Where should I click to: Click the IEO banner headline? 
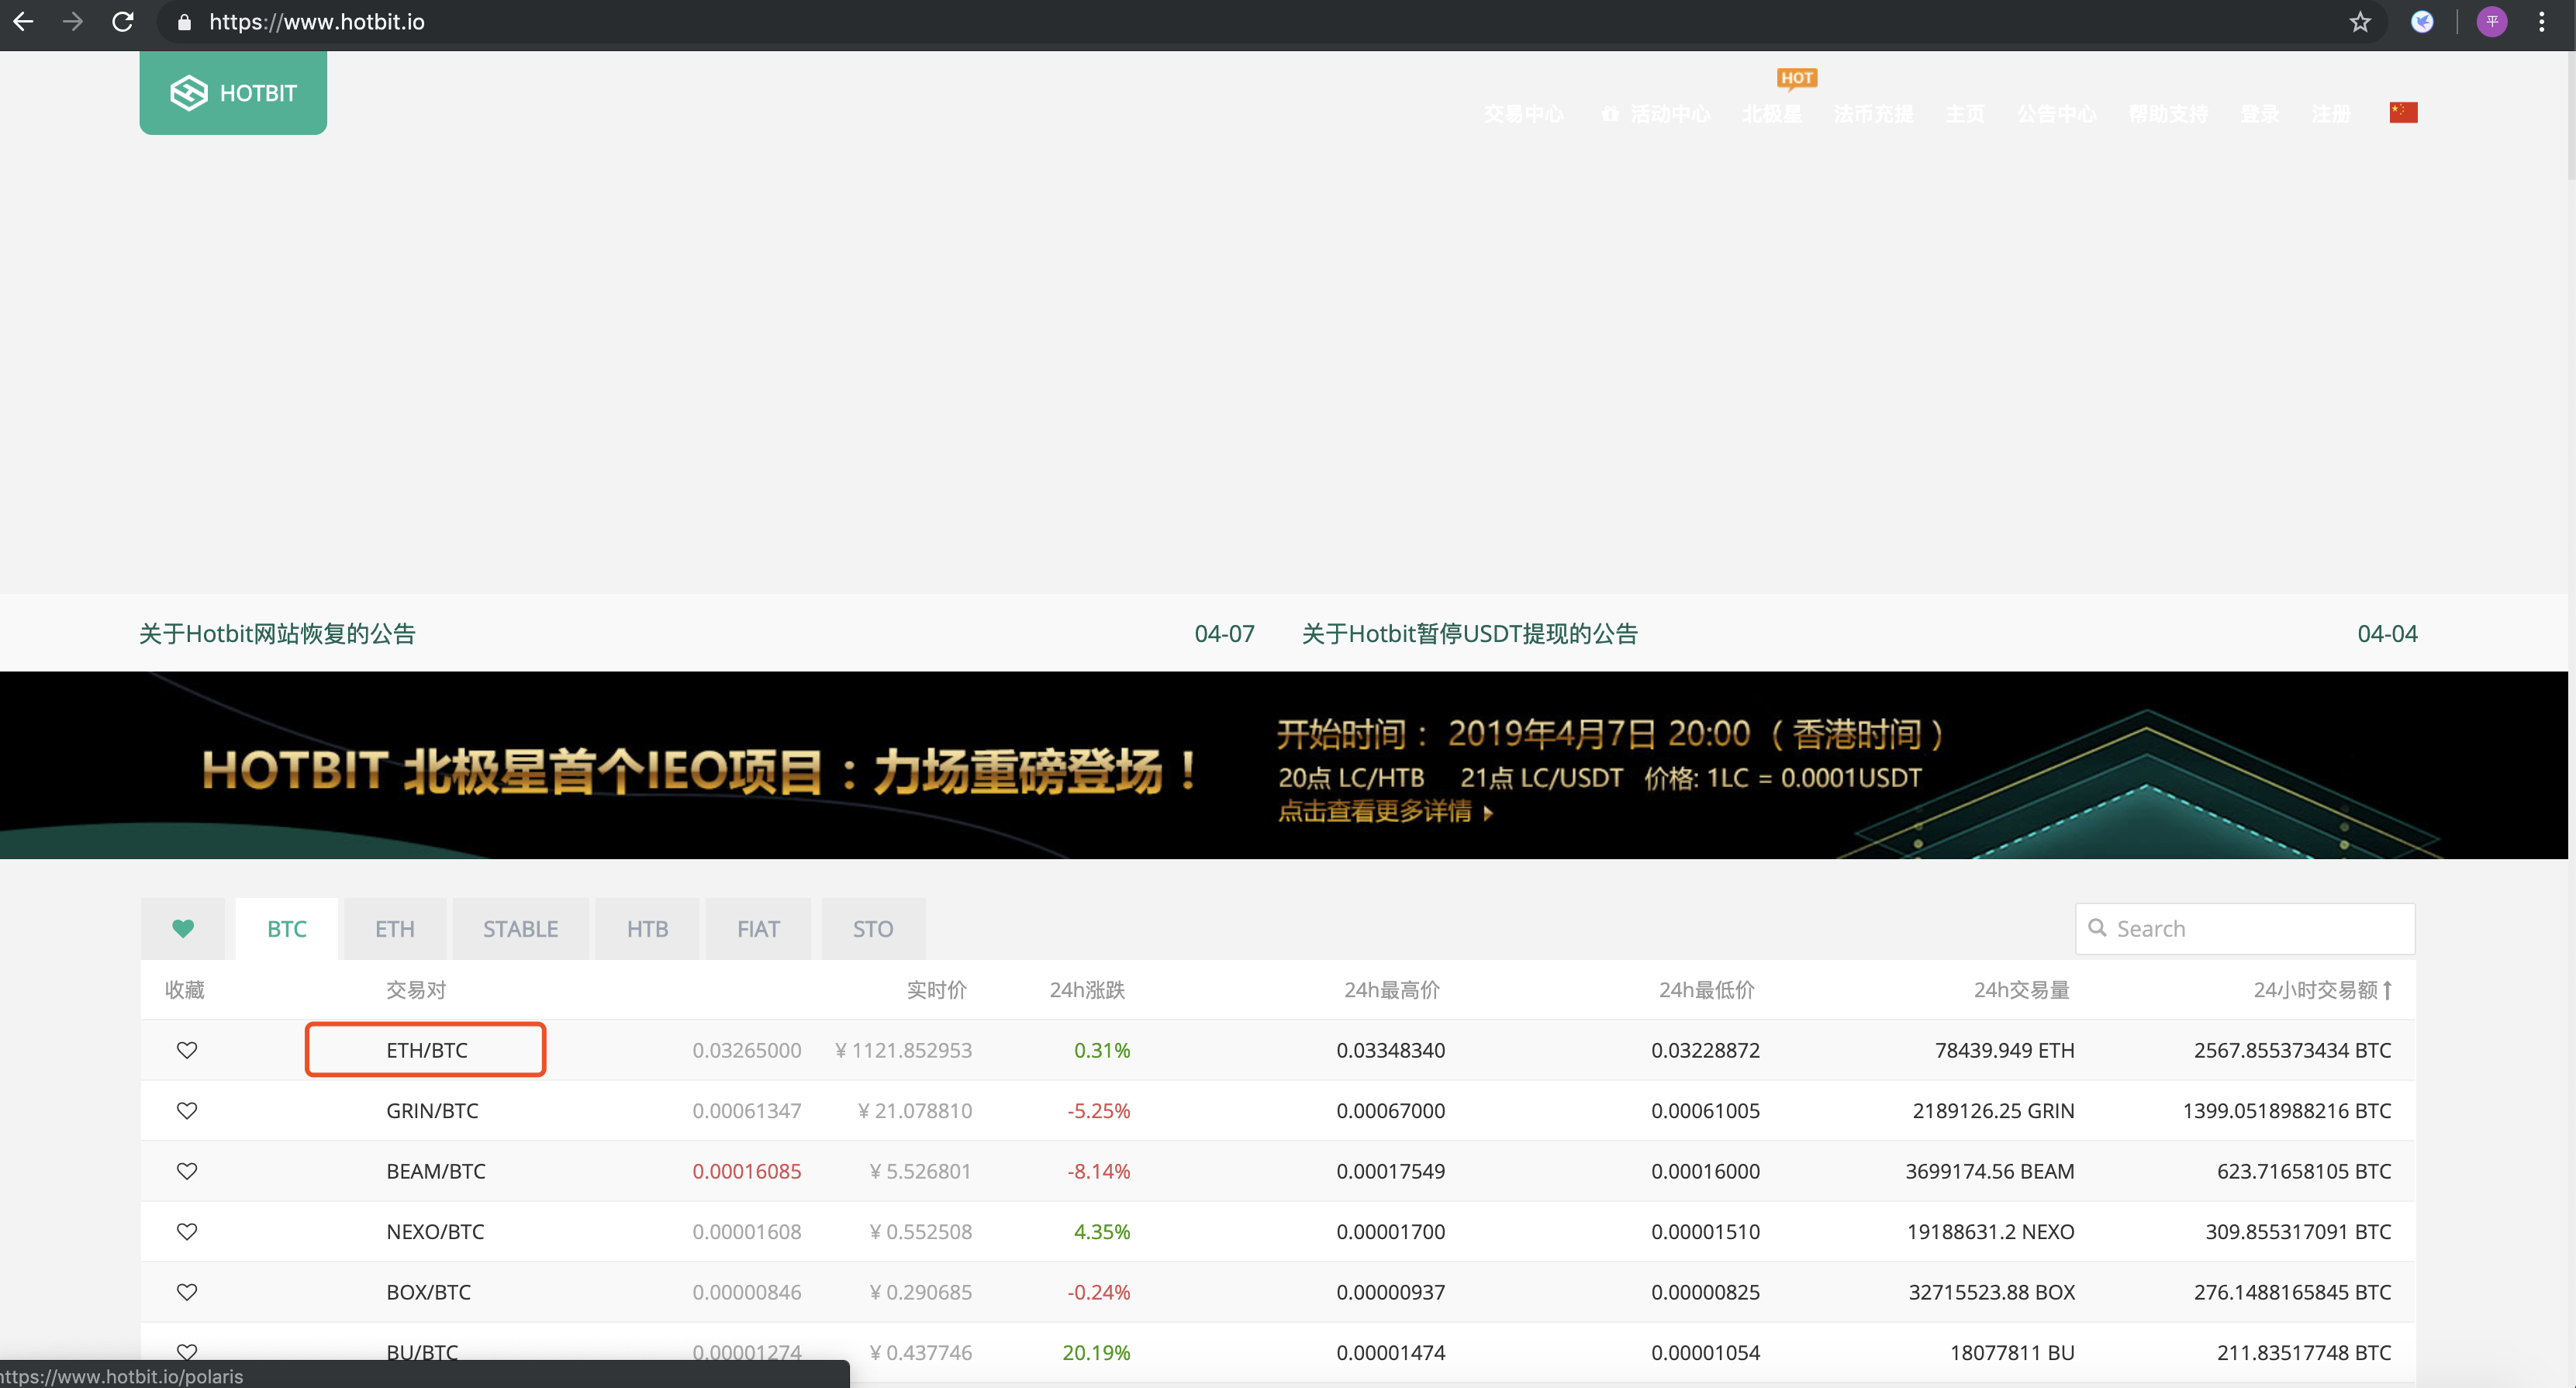click(x=699, y=771)
